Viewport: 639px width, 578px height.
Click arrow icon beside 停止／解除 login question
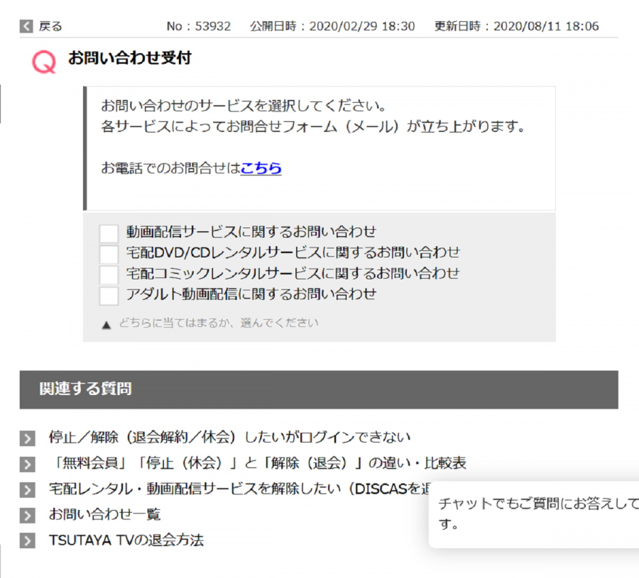[27, 439]
